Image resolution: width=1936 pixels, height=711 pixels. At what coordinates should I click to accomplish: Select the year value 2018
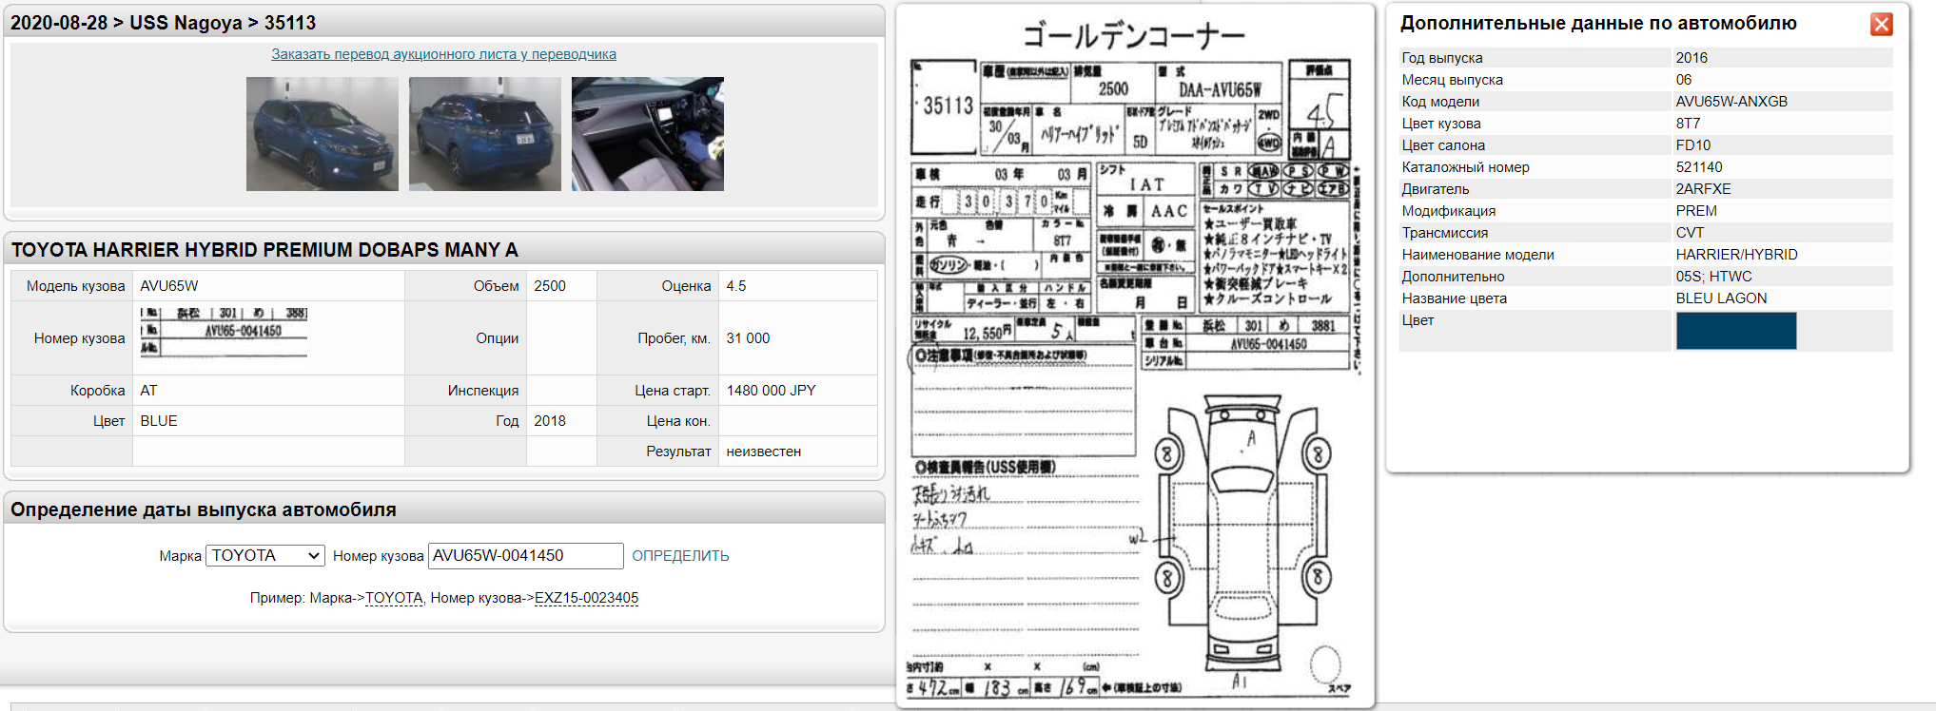click(549, 421)
